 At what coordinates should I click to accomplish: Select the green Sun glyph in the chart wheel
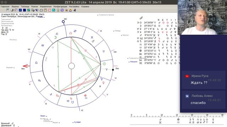coord(104,64)
